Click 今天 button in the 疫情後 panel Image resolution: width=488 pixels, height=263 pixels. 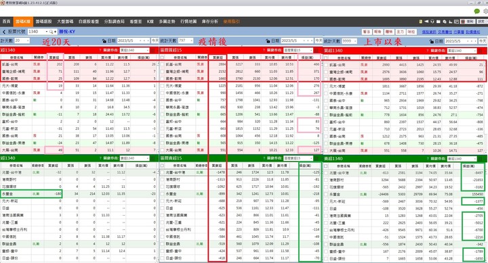tap(319, 41)
